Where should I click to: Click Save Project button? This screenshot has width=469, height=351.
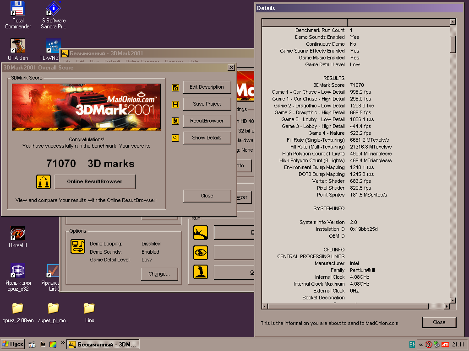(x=207, y=104)
